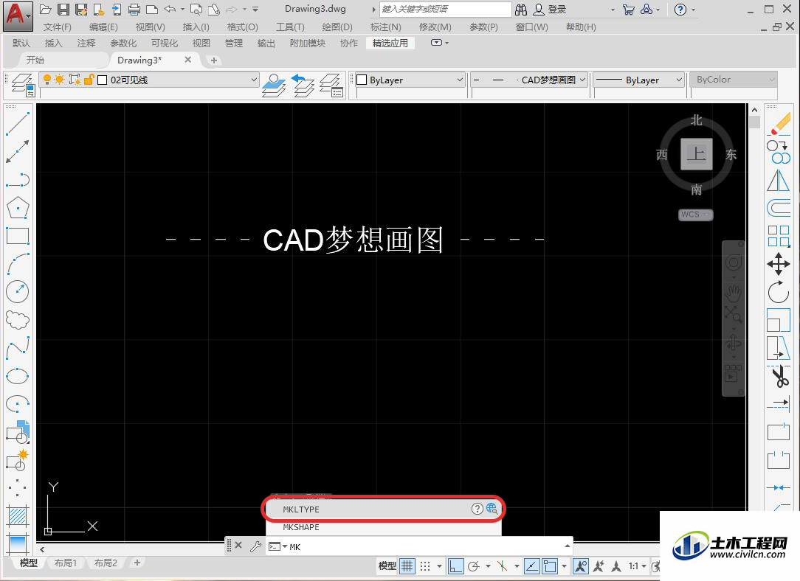Switch to the 开始 file tab
This screenshot has width=800, height=581.
point(35,60)
